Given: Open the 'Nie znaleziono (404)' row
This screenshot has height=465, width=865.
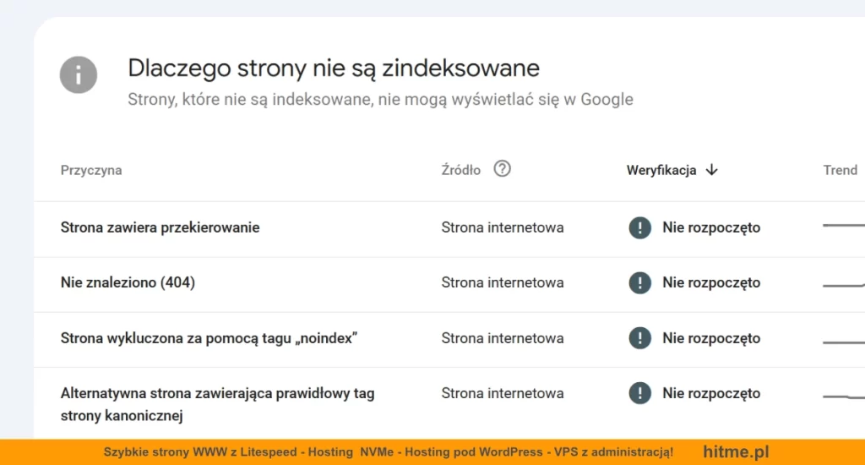Looking at the screenshot, I should click(449, 284).
